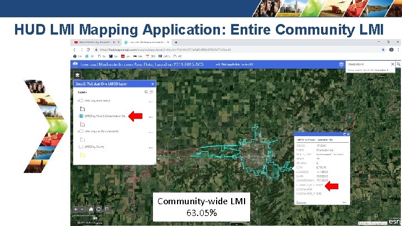Open popup more-options ellipsis

344,202
